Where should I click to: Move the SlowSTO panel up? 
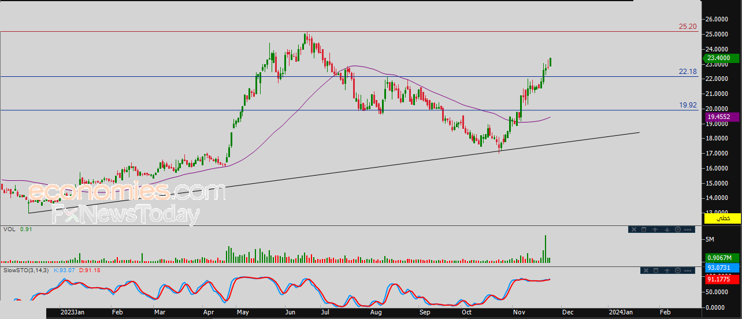[x=667, y=270]
